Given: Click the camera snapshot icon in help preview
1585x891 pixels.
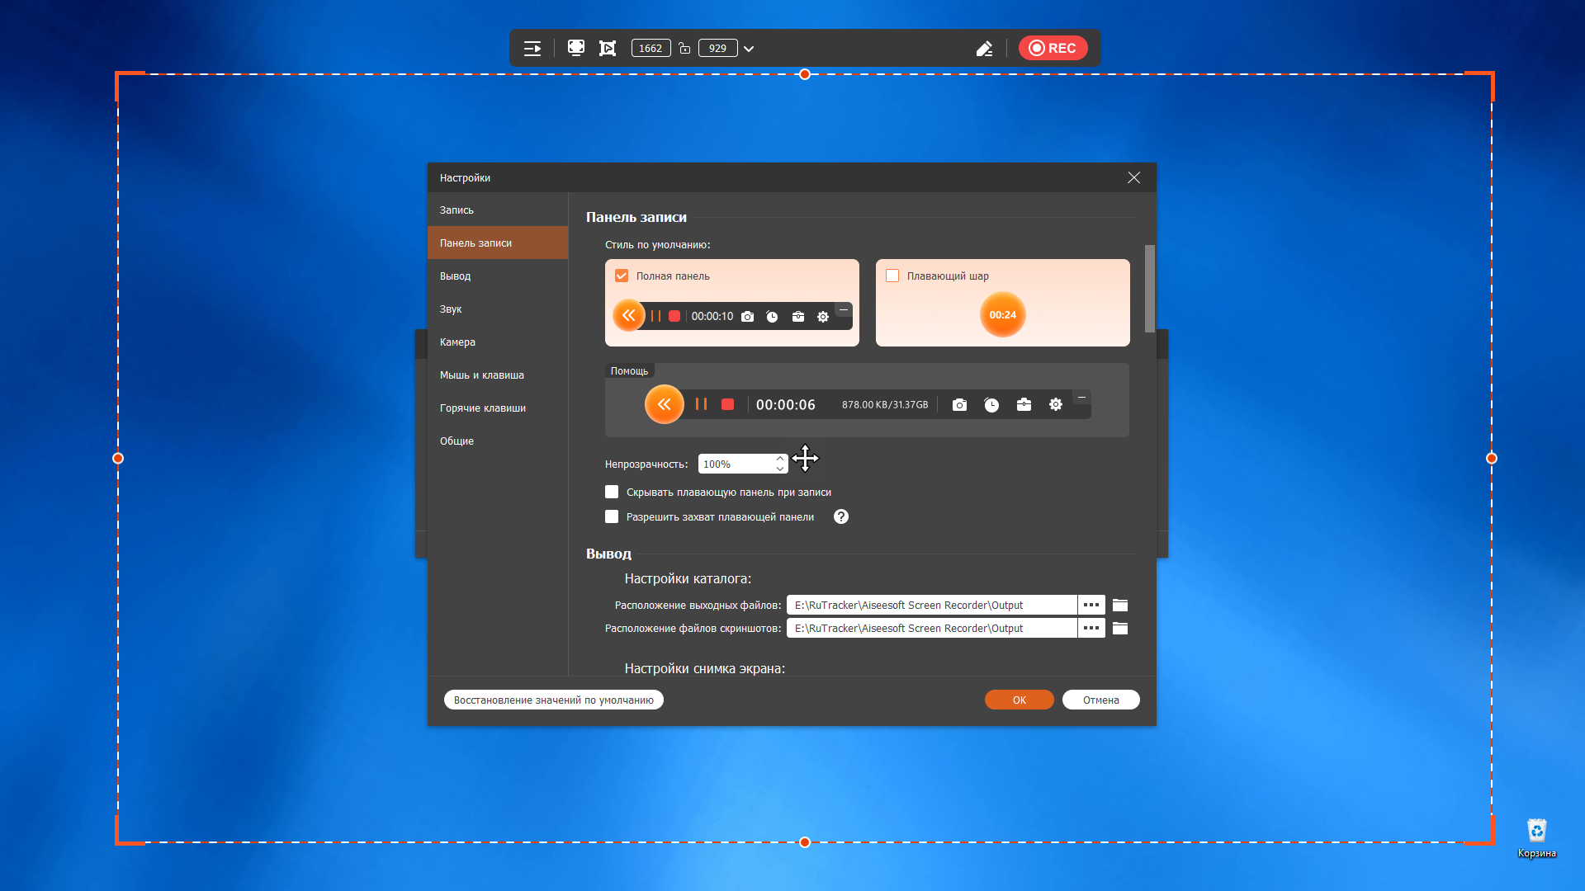Looking at the screenshot, I should tap(959, 405).
